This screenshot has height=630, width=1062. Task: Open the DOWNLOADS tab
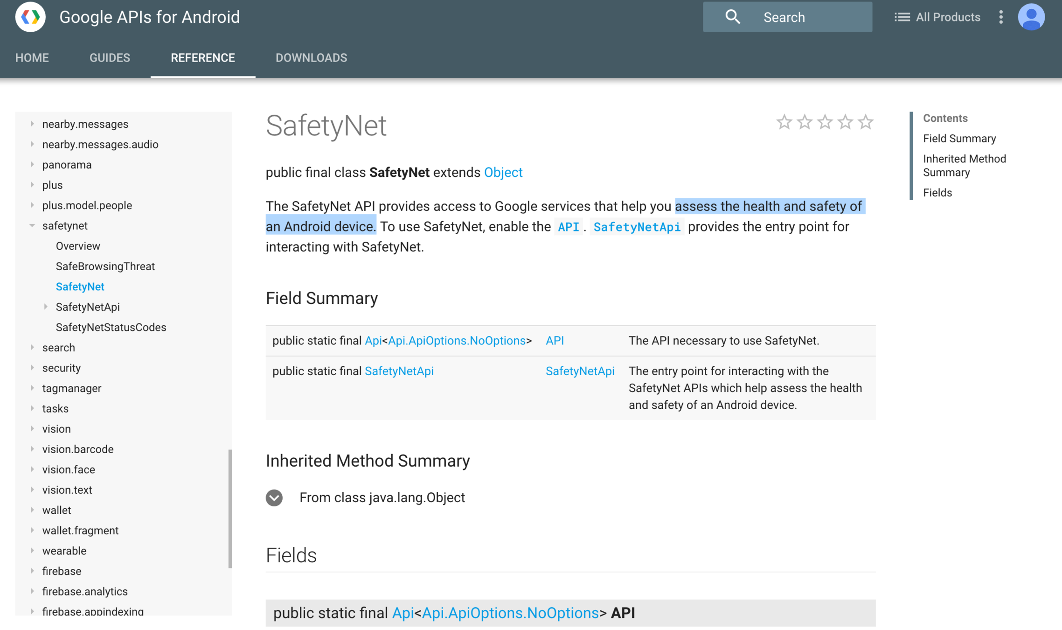(x=311, y=58)
